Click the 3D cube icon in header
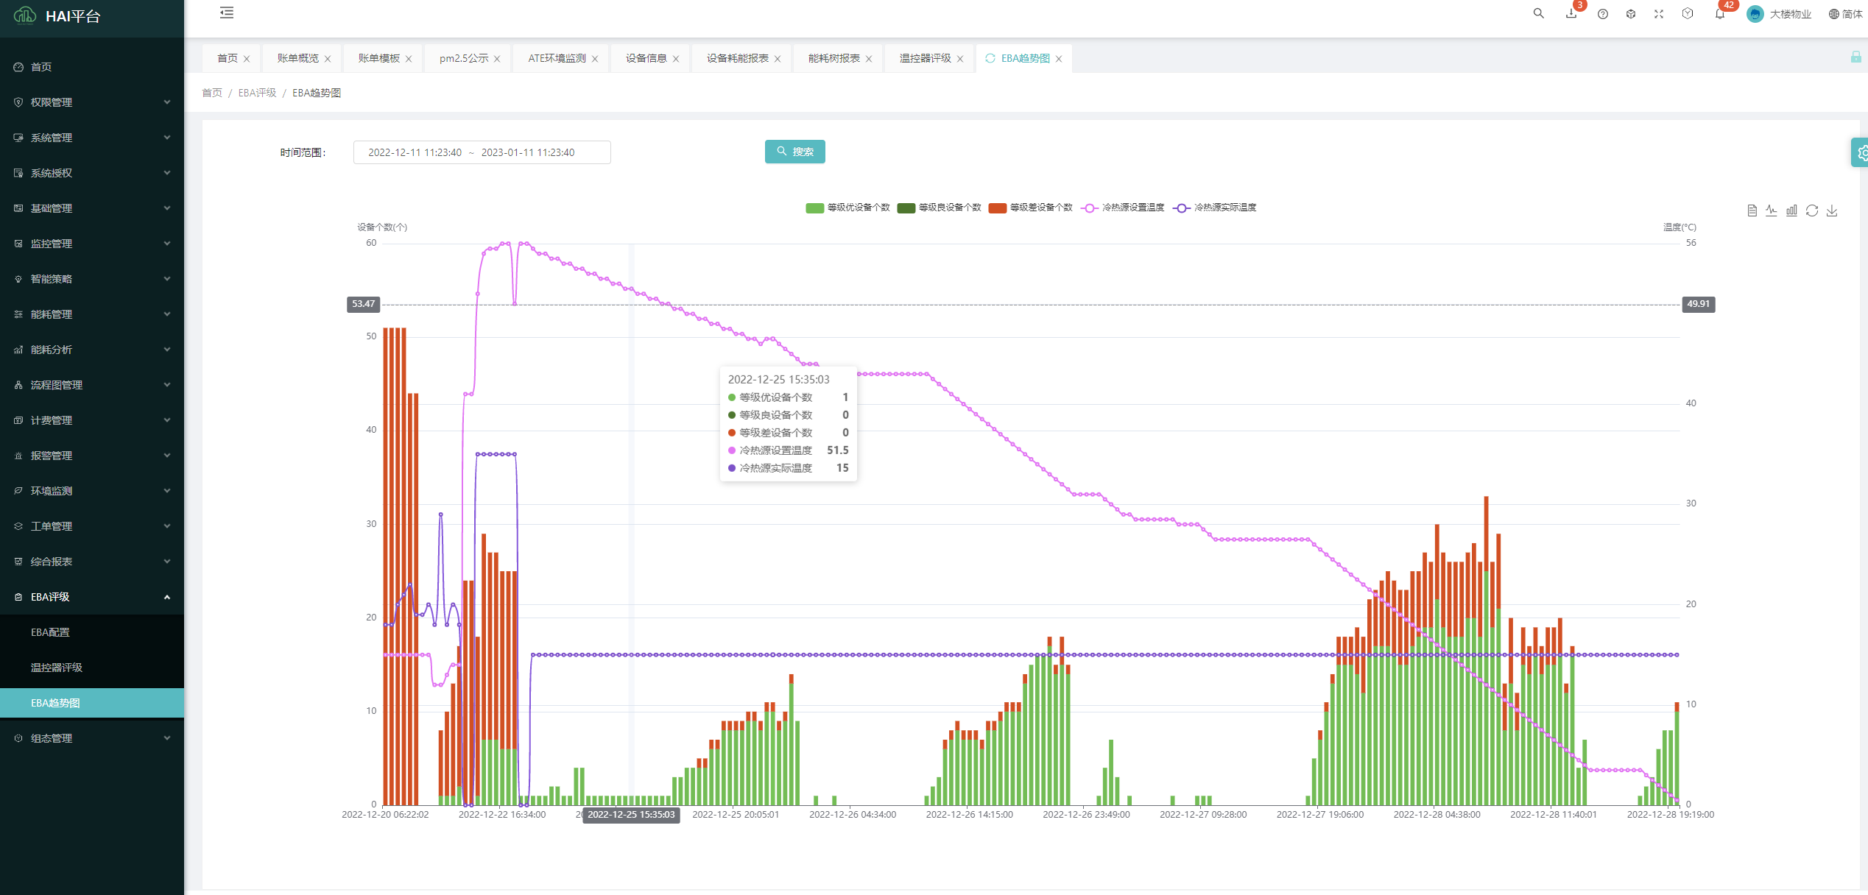This screenshot has height=895, width=1868. 1631,14
